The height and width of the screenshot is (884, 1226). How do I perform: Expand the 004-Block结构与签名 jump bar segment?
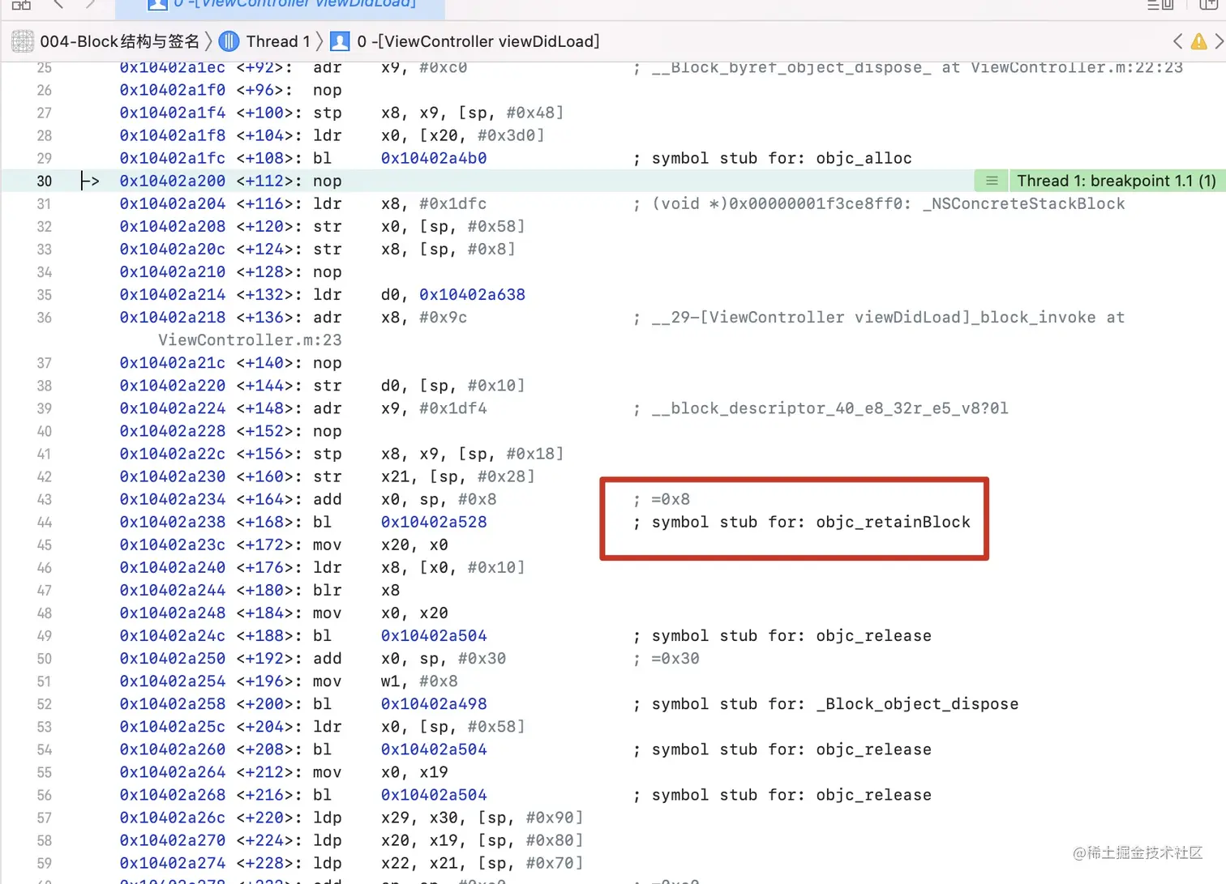click(118, 41)
